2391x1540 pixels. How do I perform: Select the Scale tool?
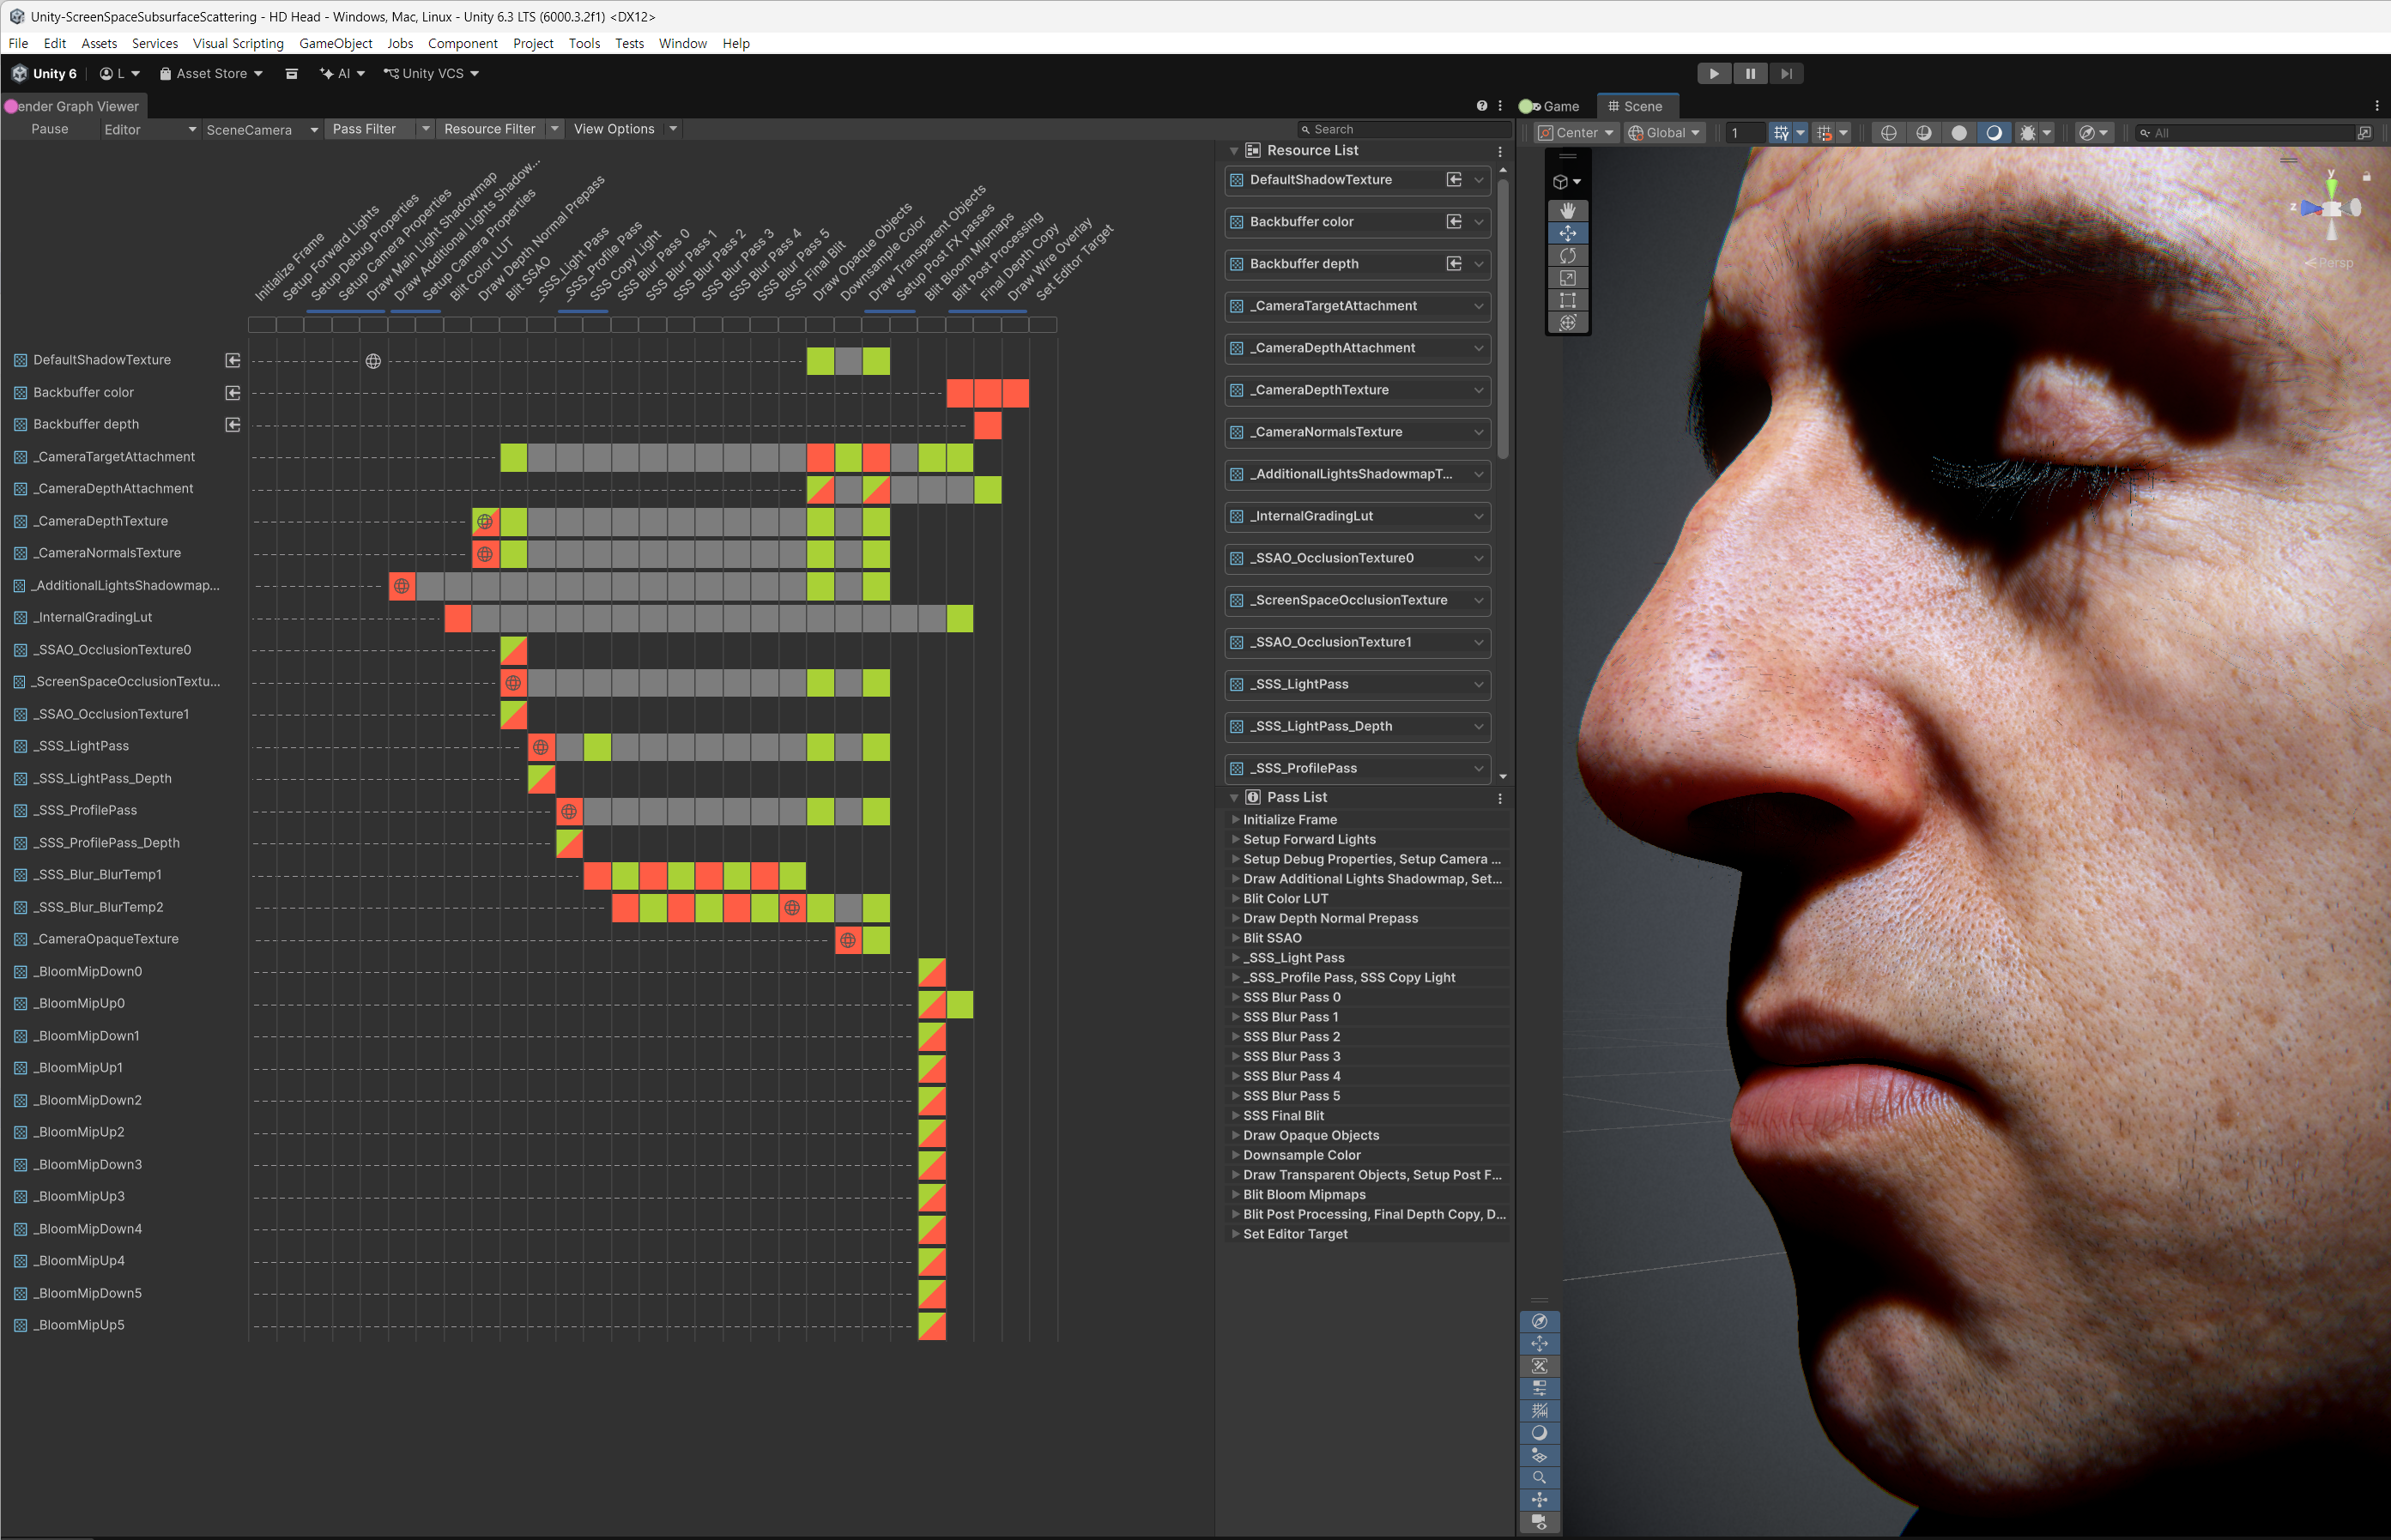point(1566,278)
